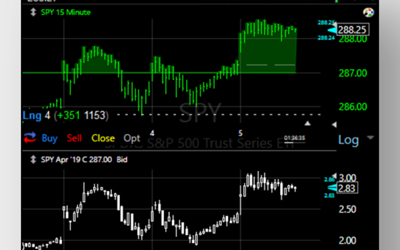
Task: Click the 2.50 option axis label
Action: coord(347,209)
